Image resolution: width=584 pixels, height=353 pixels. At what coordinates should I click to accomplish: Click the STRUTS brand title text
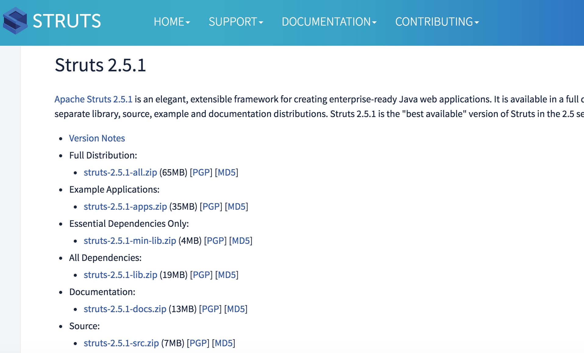click(67, 21)
